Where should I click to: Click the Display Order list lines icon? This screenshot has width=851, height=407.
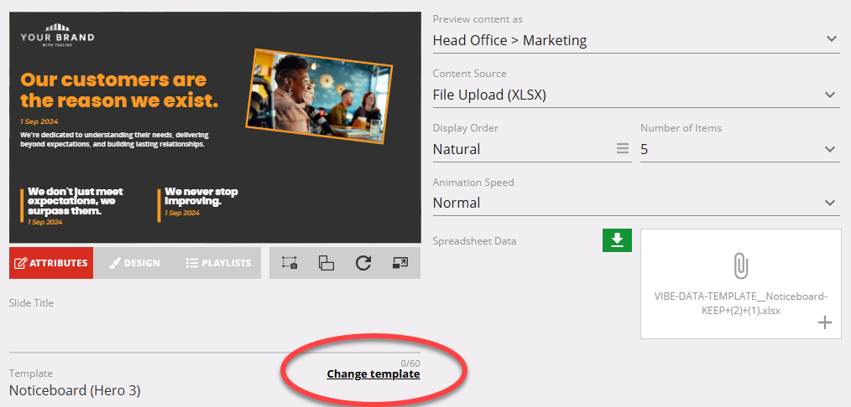pyautogui.click(x=623, y=149)
